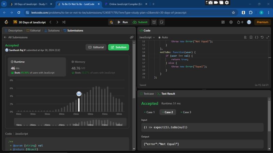This screenshot has height=153, width=273.
Task: Open the notes icon
Action: [161, 22]
